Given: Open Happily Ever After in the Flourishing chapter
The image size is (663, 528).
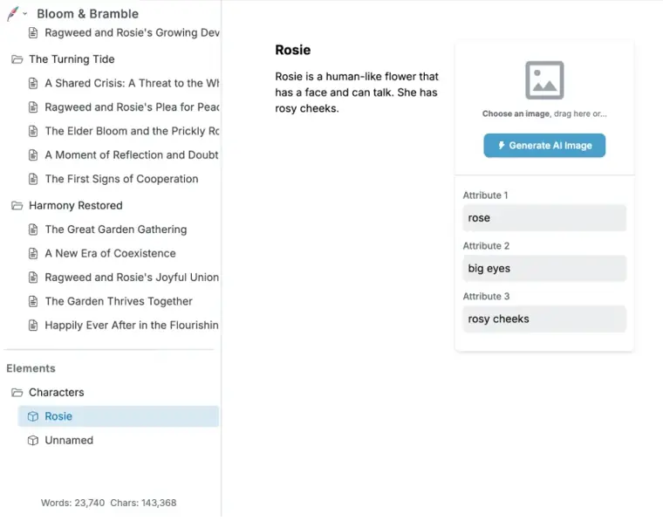Looking at the screenshot, I should coord(132,326).
